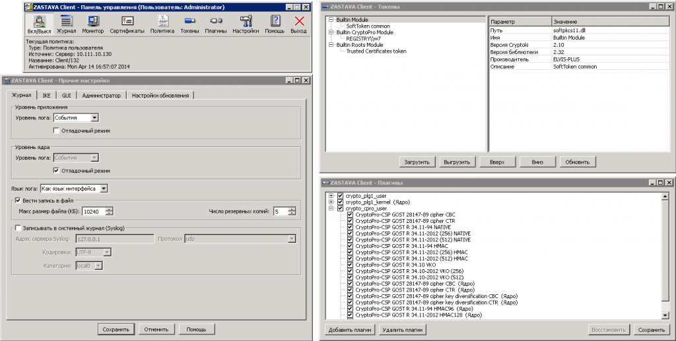Switch to the Администратор tab

[101, 96]
